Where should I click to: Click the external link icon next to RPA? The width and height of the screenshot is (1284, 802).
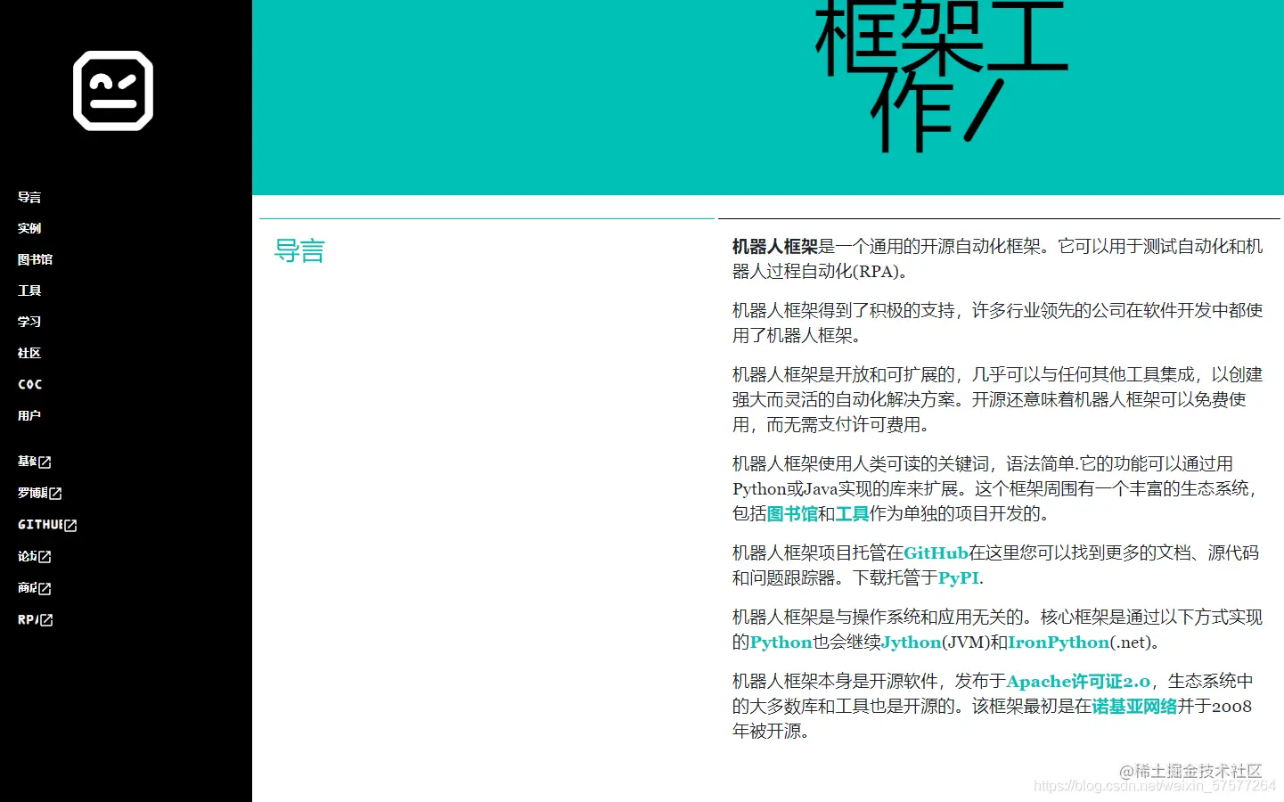[x=48, y=619]
